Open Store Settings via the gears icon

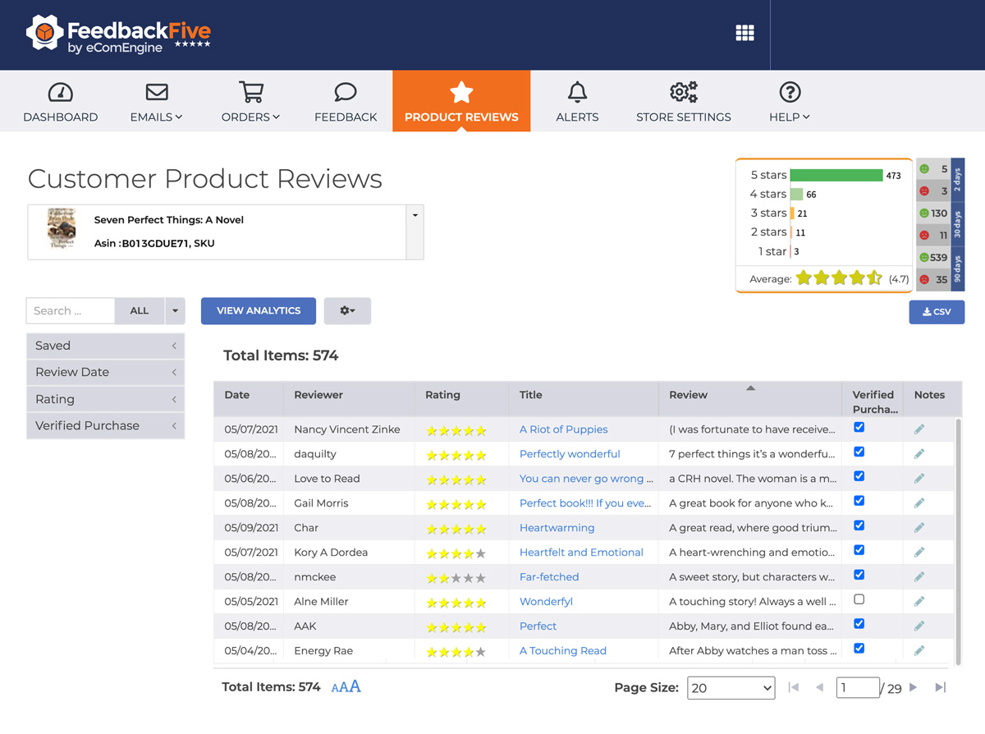pos(682,93)
